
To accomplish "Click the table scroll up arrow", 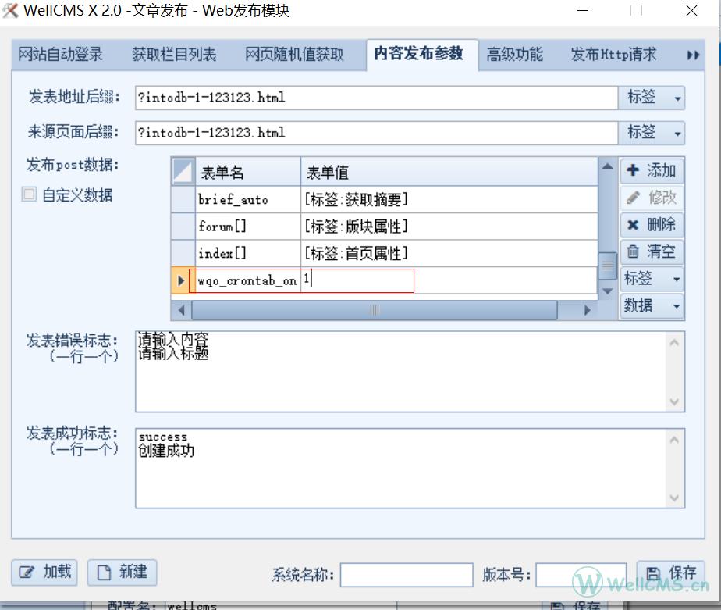I will (607, 166).
